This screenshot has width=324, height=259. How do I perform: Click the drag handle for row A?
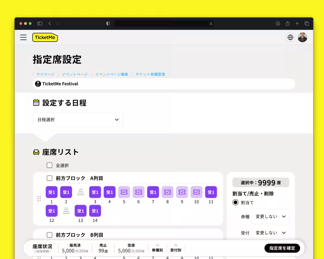(x=39, y=199)
